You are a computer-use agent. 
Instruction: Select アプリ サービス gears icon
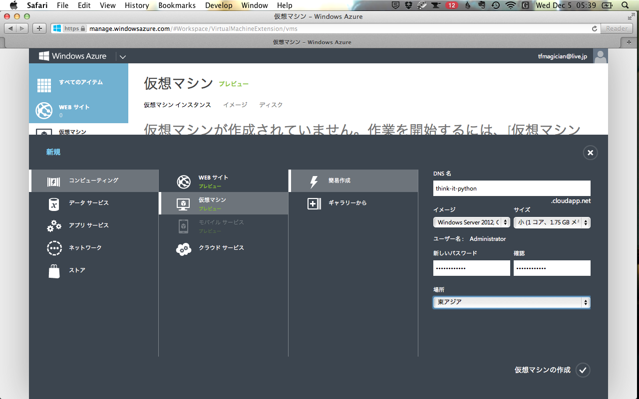coord(54,226)
